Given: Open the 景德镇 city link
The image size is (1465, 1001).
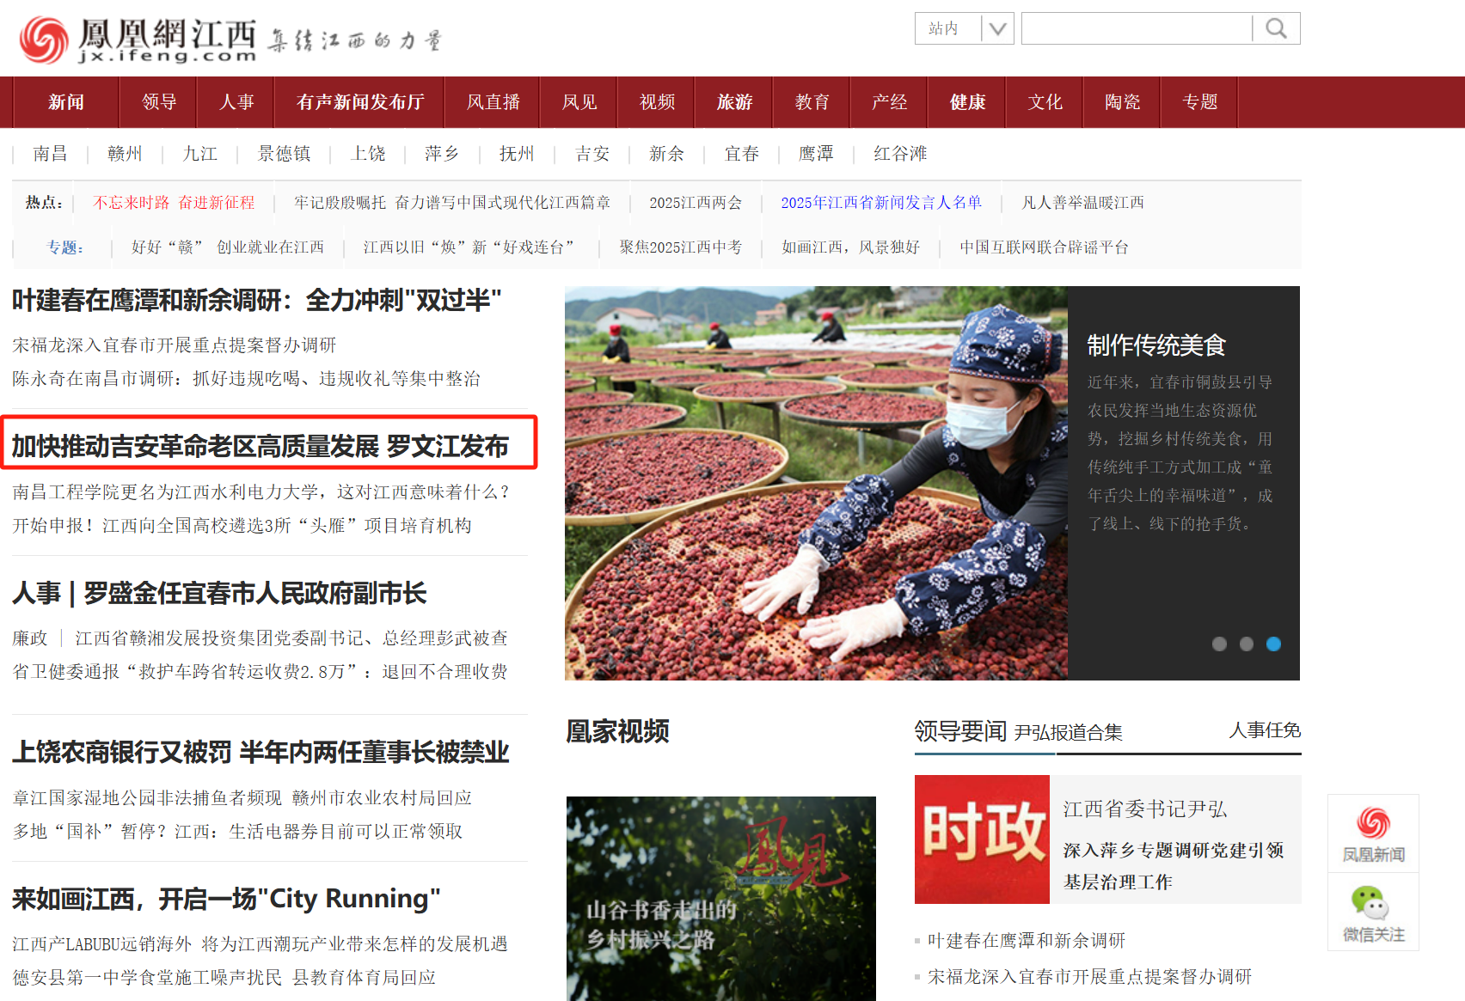Looking at the screenshot, I should (x=285, y=154).
